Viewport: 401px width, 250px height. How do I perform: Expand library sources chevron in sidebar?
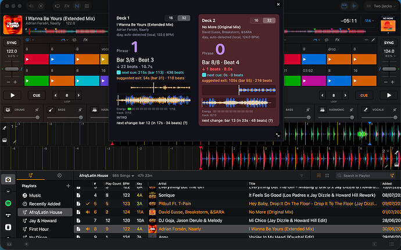(x=8, y=191)
